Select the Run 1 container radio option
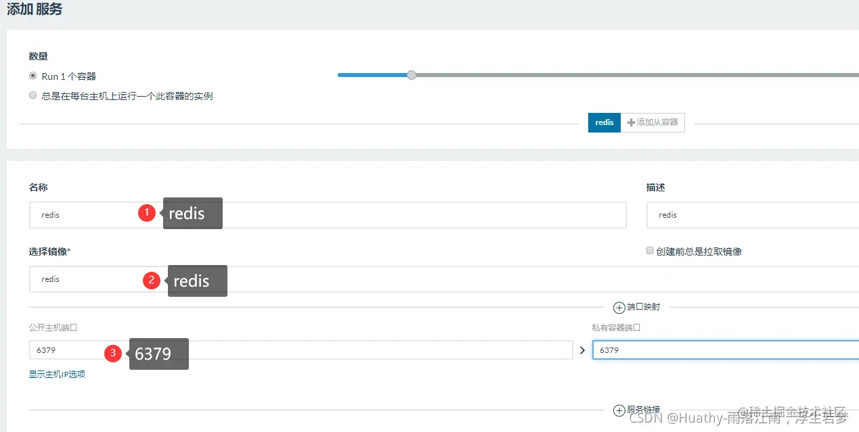Screen dimensions: 859x432 coord(32,76)
